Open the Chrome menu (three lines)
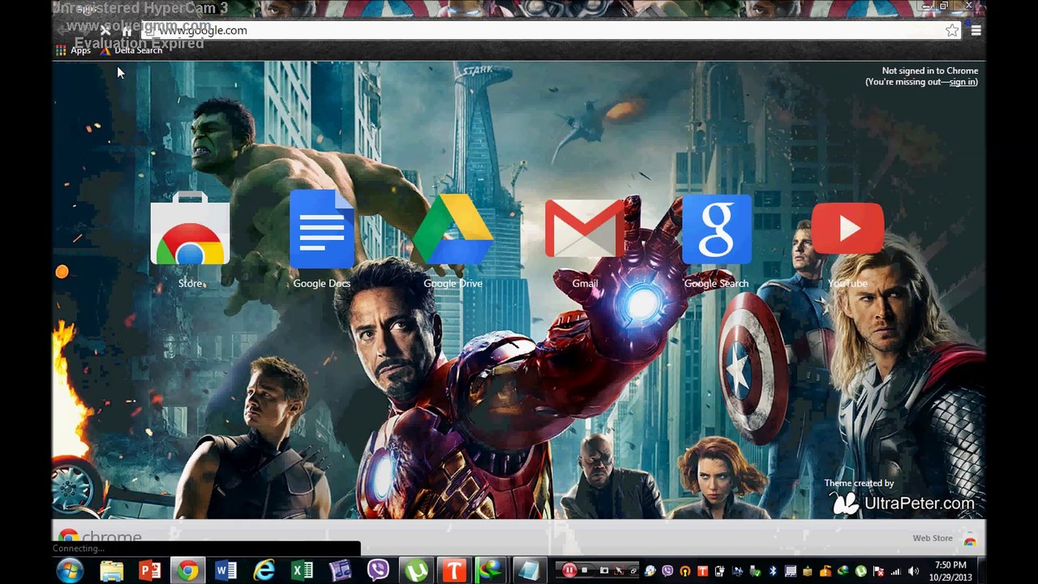 (976, 30)
